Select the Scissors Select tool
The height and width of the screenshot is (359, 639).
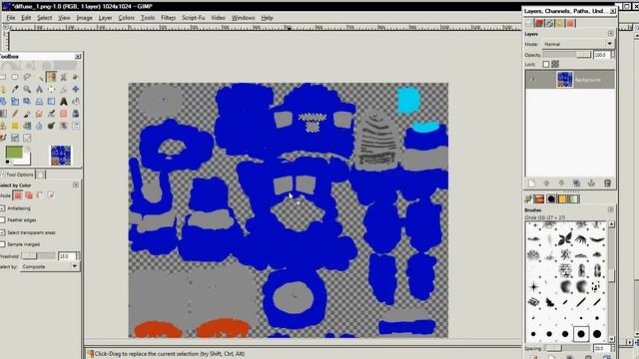tap(64, 77)
